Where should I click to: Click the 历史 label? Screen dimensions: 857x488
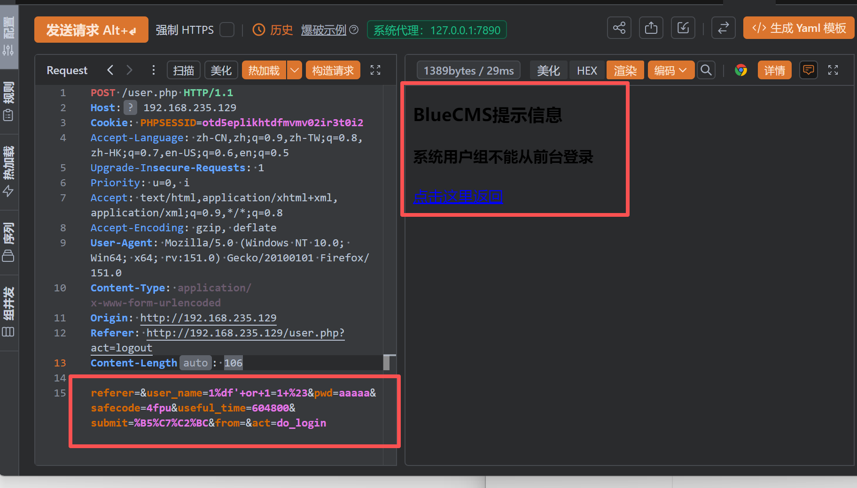click(x=281, y=30)
